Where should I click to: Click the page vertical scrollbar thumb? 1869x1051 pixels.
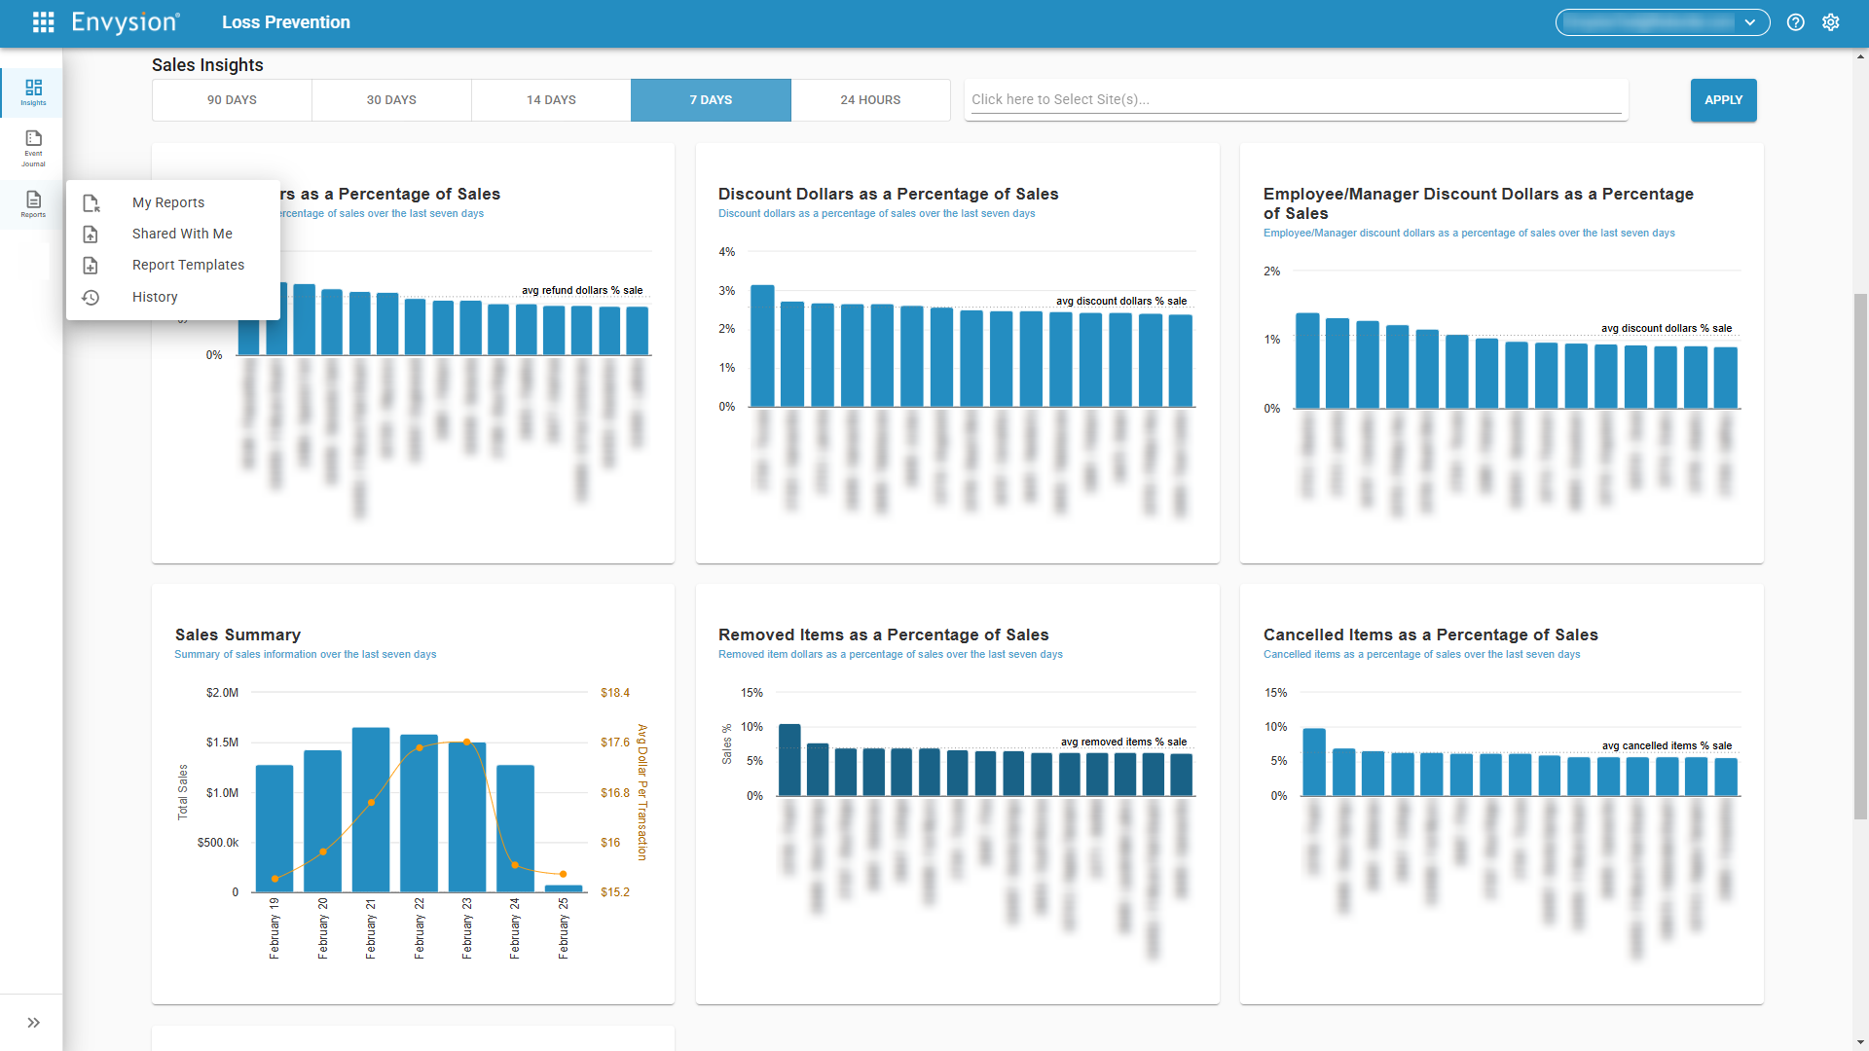tap(1860, 555)
